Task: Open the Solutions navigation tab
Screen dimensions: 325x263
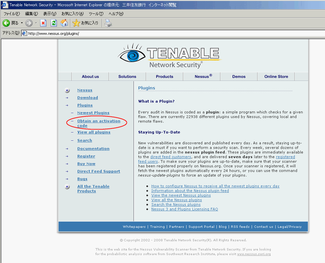Action: click(127, 76)
